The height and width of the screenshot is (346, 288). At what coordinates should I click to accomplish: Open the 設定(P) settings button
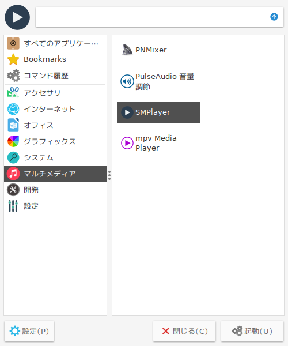tap(29, 331)
